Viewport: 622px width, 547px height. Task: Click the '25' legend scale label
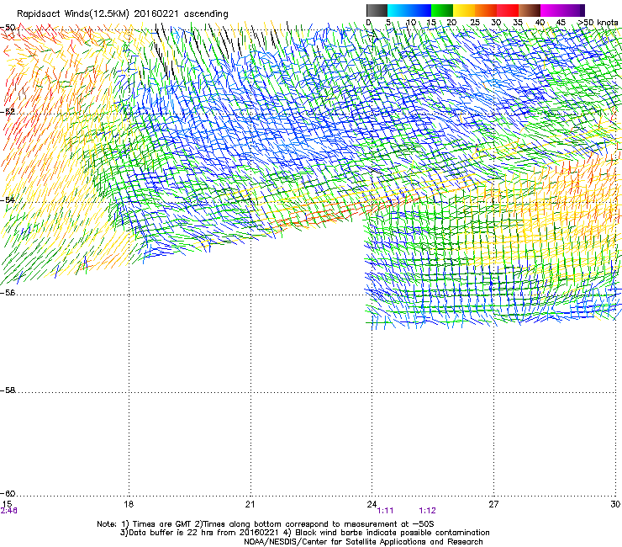475,23
